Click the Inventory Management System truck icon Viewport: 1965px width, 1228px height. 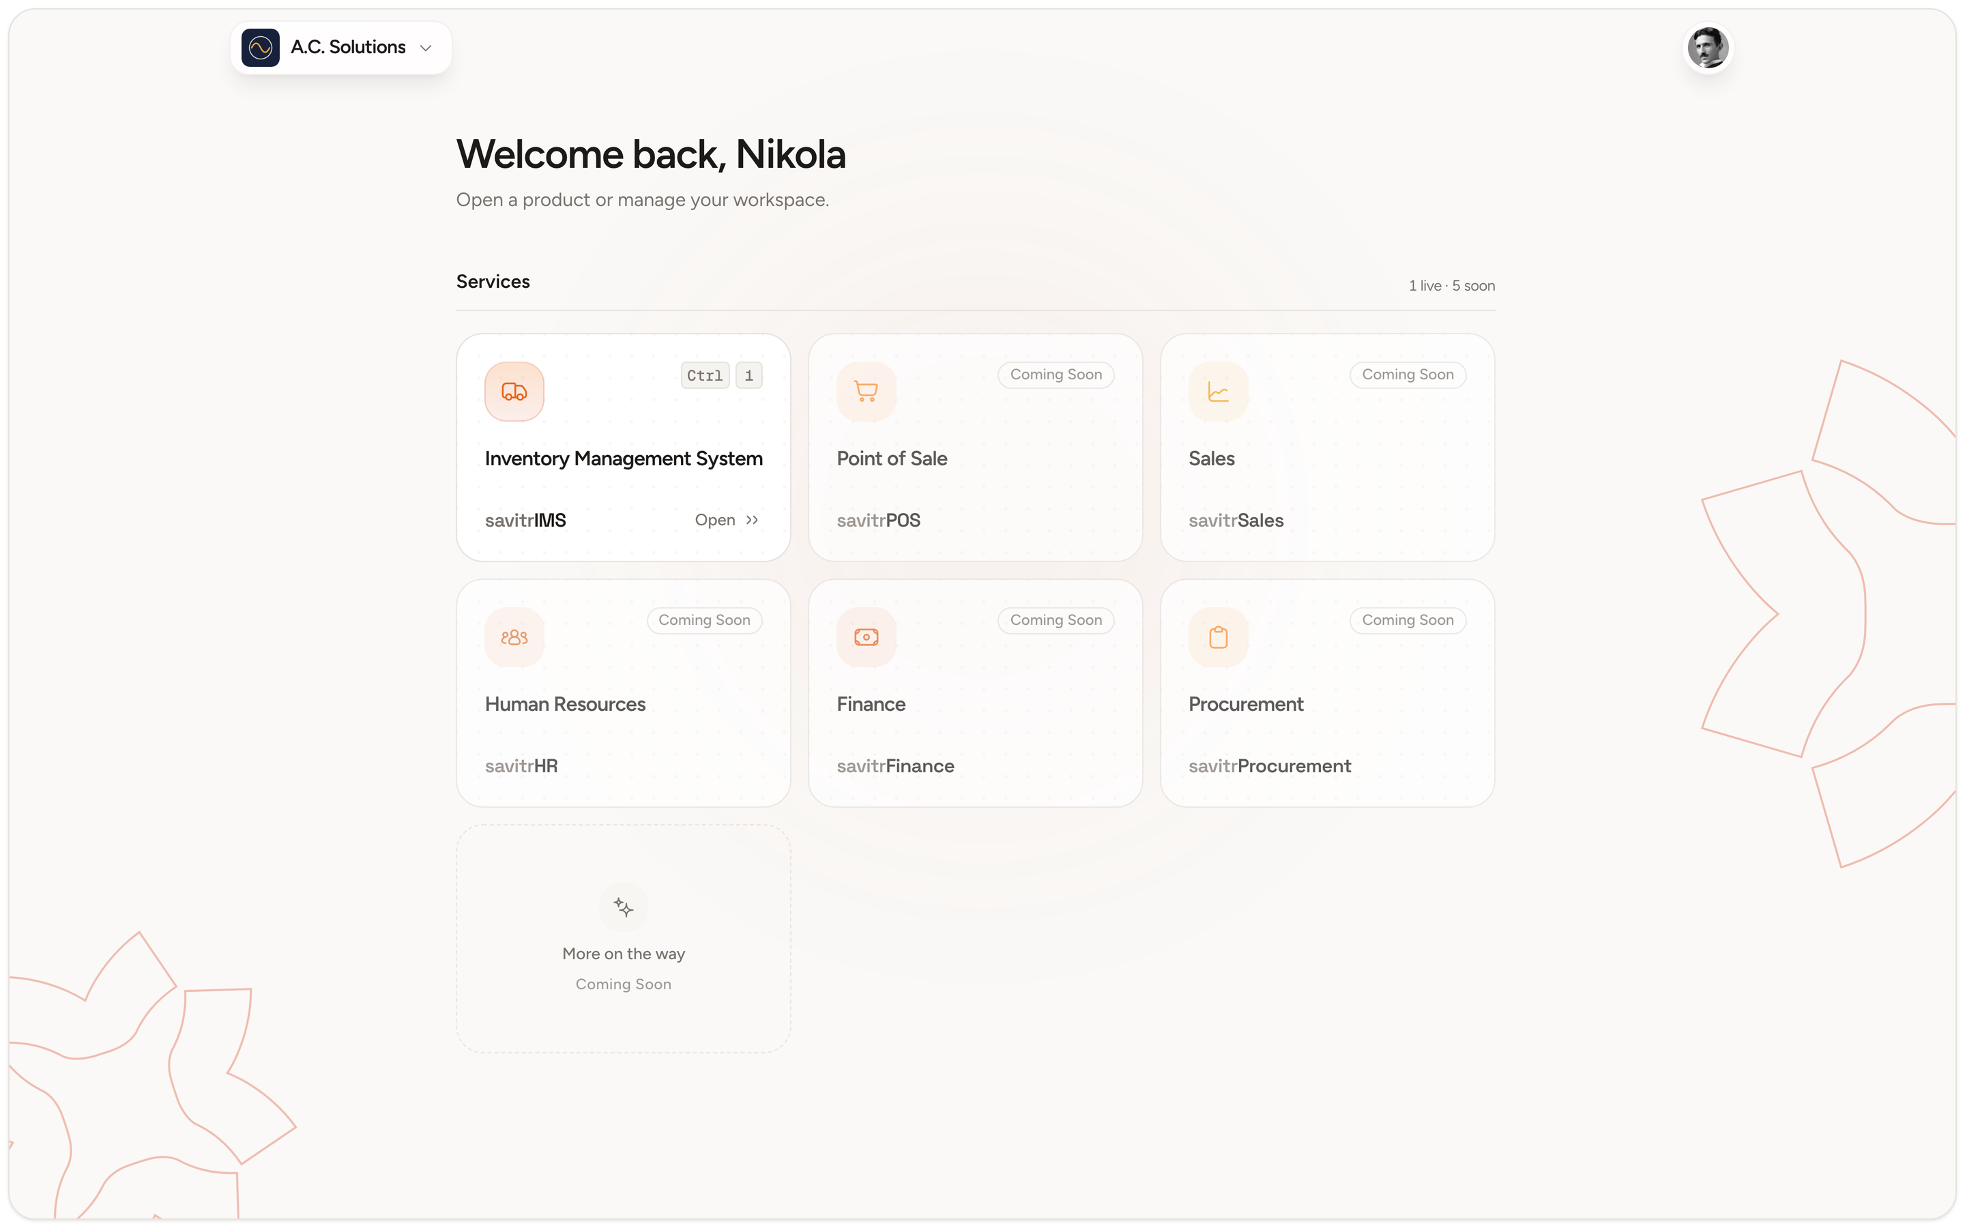click(x=514, y=392)
